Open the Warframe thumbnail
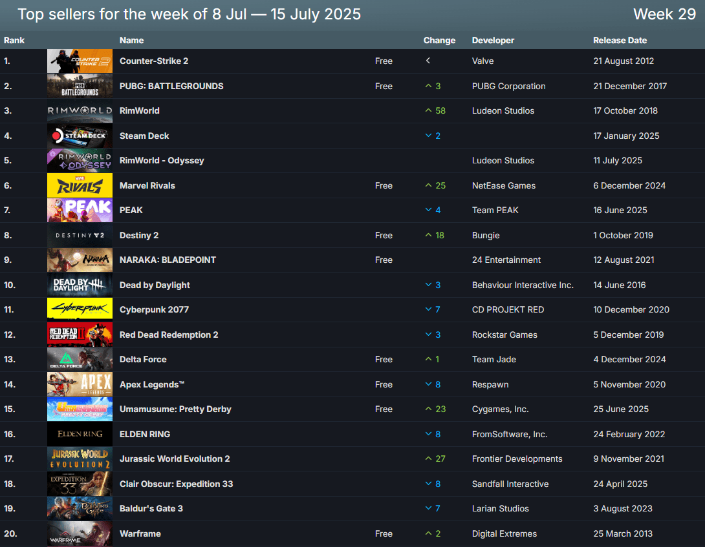The image size is (705, 547). pyautogui.click(x=80, y=534)
